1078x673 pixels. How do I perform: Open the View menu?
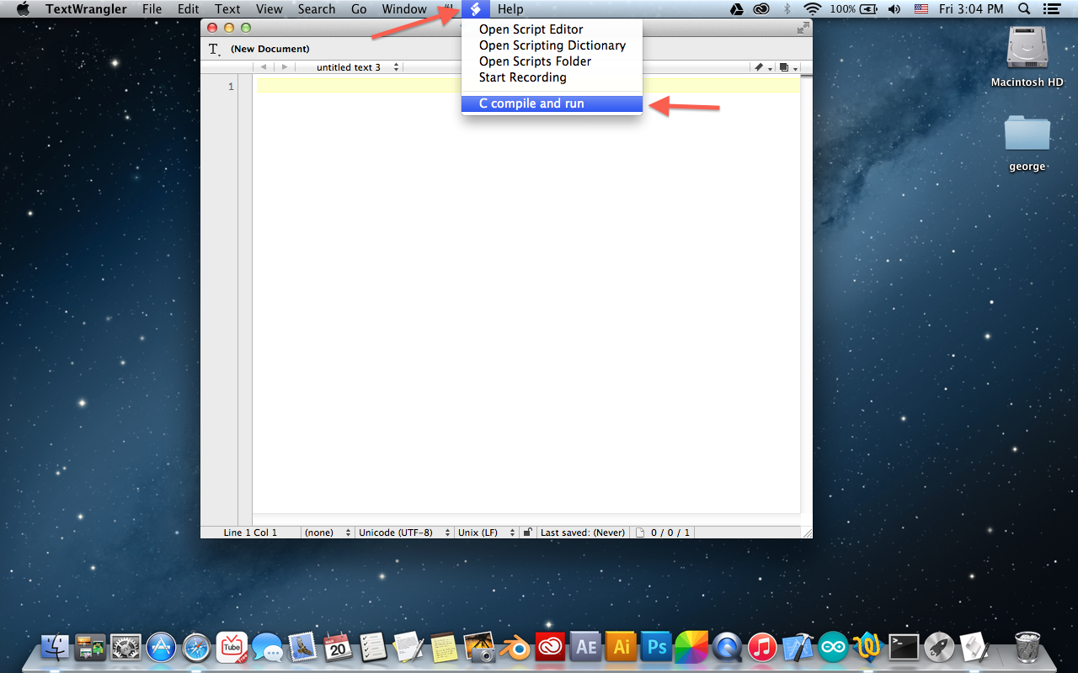[x=269, y=9]
